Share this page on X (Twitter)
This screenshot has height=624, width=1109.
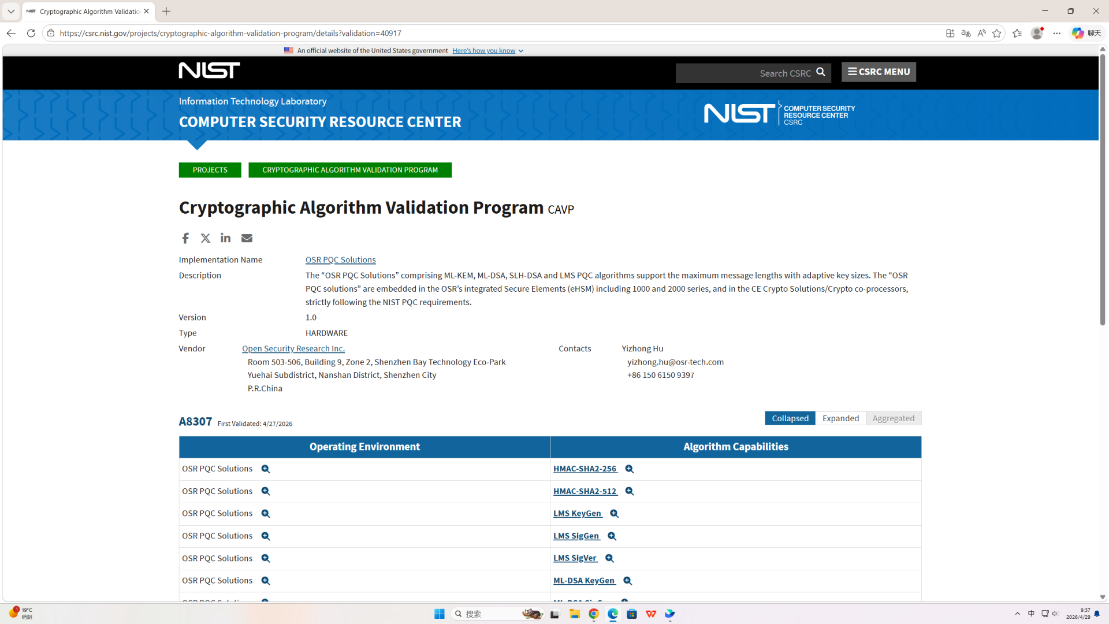[x=206, y=238]
